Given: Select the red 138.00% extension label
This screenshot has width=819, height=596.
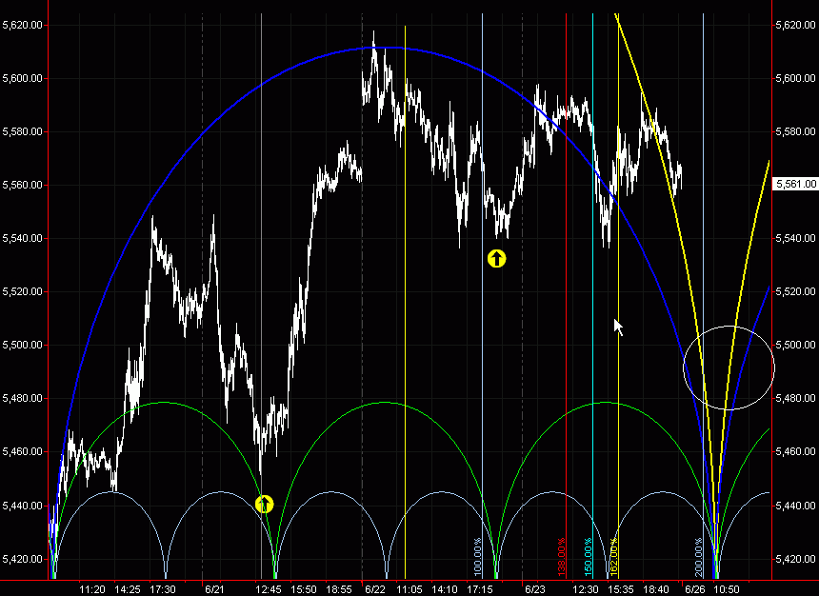Looking at the screenshot, I should click(561, 556).
